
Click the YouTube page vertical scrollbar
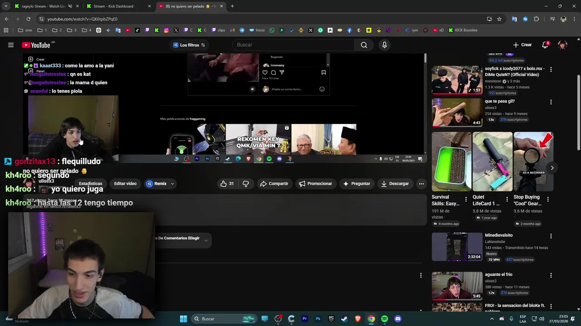pyautogui.click(x=578, y=113)
